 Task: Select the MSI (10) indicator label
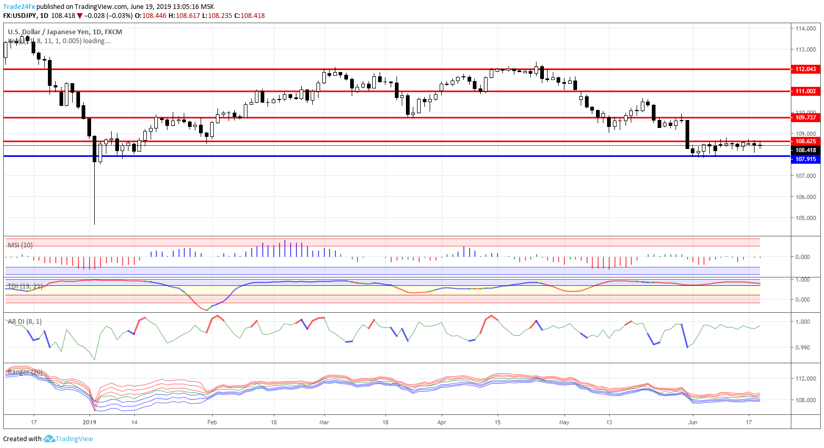click(20, 245)
